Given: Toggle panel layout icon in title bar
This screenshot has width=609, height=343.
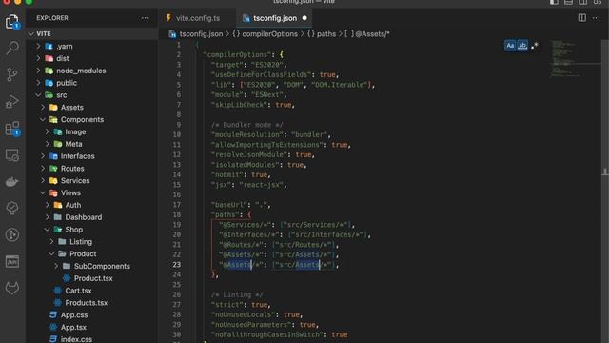Looking at the screenshot, I should coord(569,2).
